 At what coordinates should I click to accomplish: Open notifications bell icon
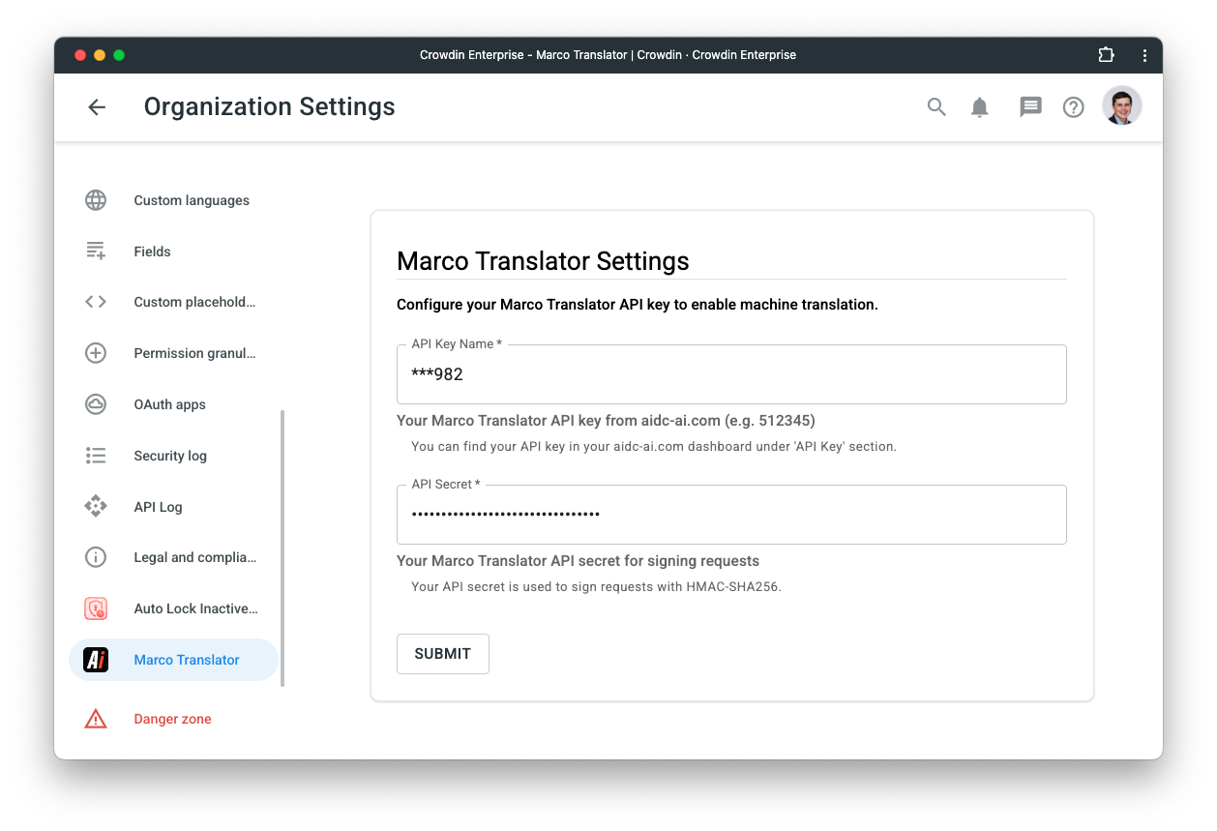tap(980, 107)
